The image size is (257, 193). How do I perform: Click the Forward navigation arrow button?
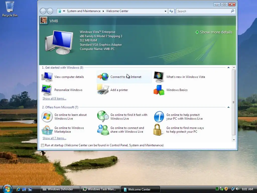(x=50, y=11)
